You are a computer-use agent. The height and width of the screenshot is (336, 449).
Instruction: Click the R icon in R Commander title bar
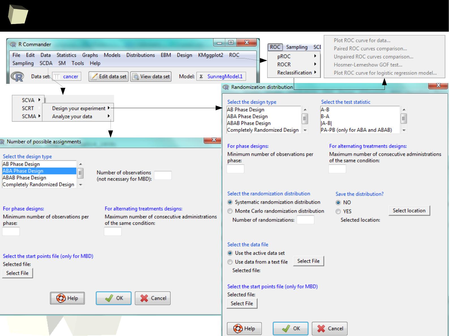pyautogui.click(x=13, y=44)
